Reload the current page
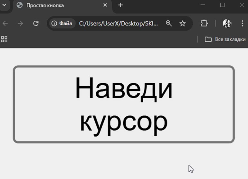 36,23
